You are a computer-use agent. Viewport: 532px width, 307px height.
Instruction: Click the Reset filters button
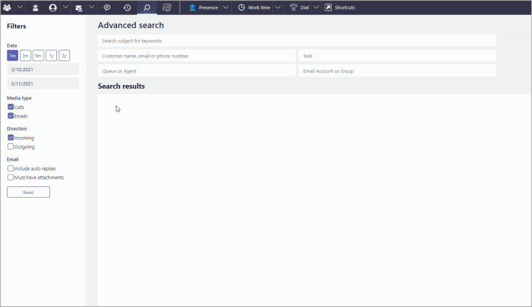(x=28, y=193)
